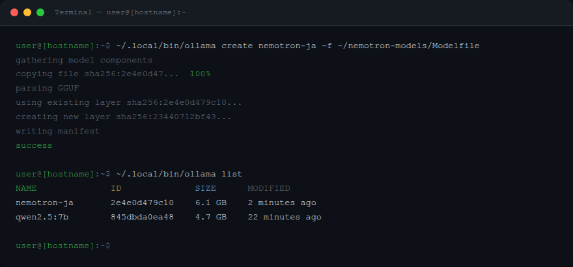Viewport: 573px width, 267px height.
Task: Click the model ID '2e4e0d479c10'
Action: (x=142, y=203)
